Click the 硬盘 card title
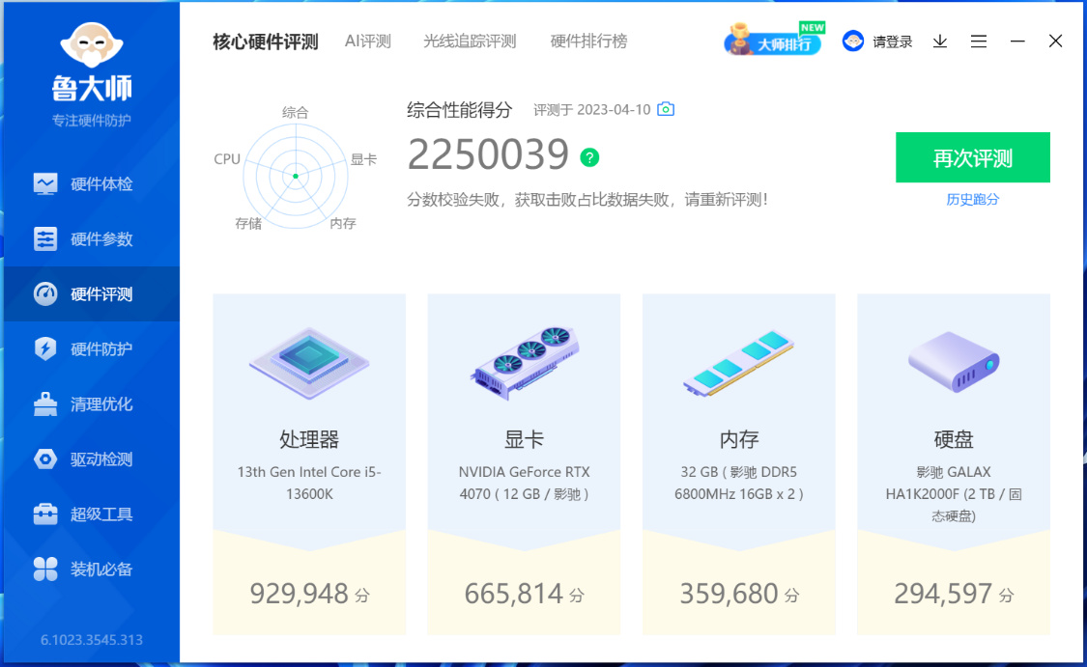The width and height of the screenshot is (1087, 667). click(x=954, y=439)
